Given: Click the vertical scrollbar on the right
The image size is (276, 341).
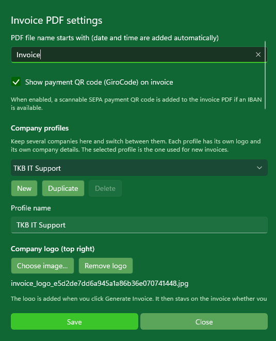Looking at the screenshot, I should (265, 75).
